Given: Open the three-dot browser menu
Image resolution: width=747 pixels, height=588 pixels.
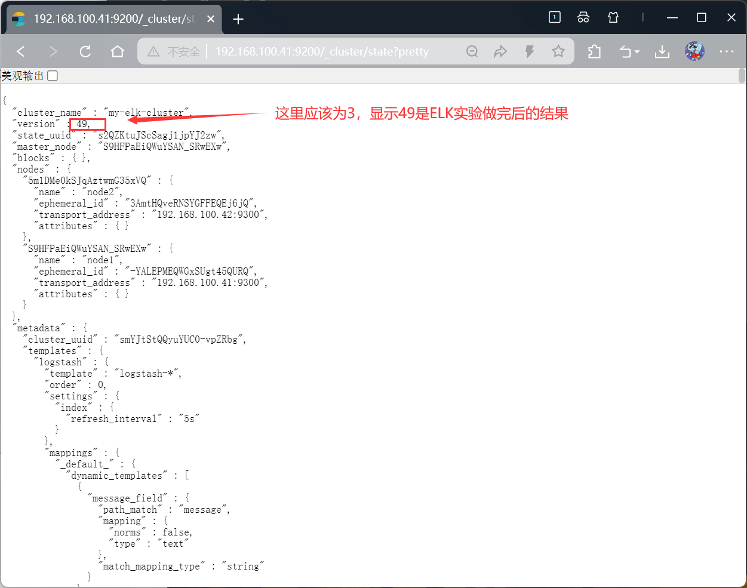Looking at the screenshot, I should click(x=727, y=52).
